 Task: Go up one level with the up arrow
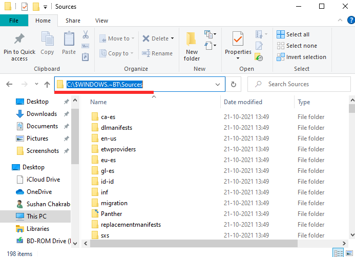click(47, 84)
